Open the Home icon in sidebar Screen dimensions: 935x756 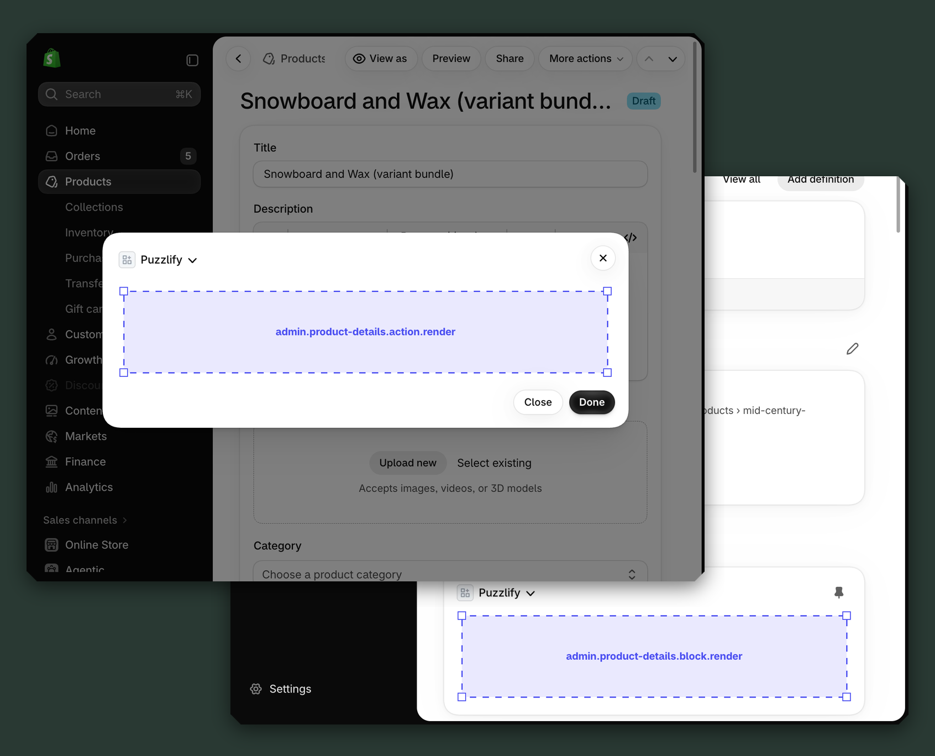[x=51, y=131]
